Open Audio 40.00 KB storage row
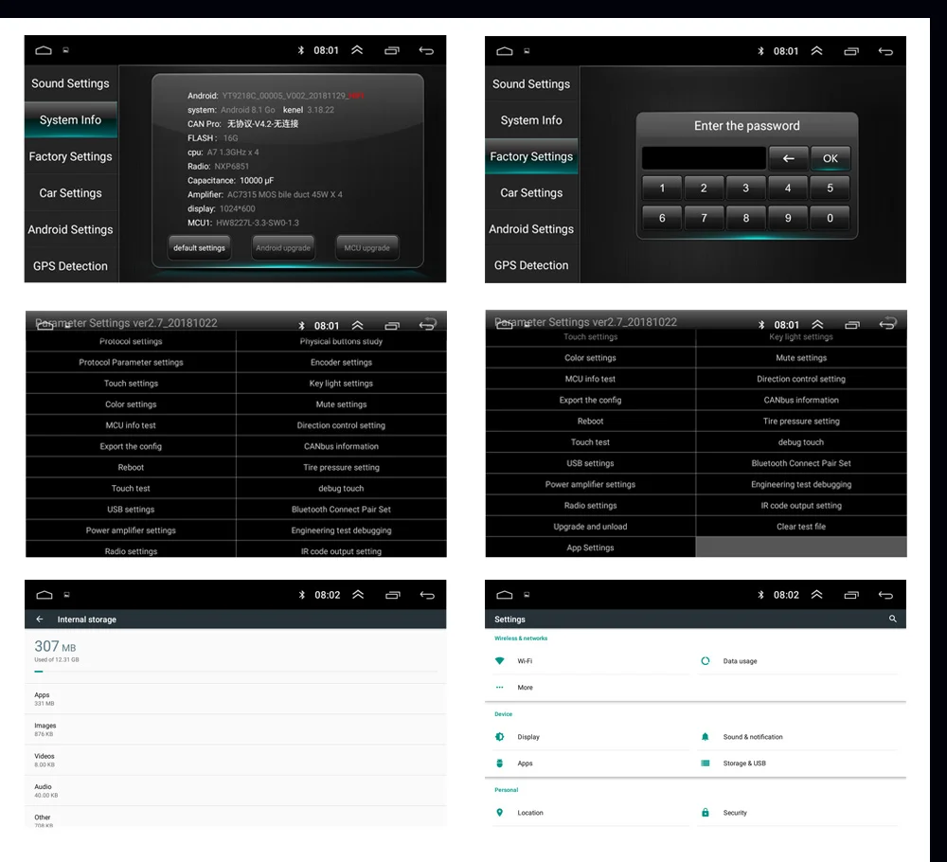 (x=236, y=791)
